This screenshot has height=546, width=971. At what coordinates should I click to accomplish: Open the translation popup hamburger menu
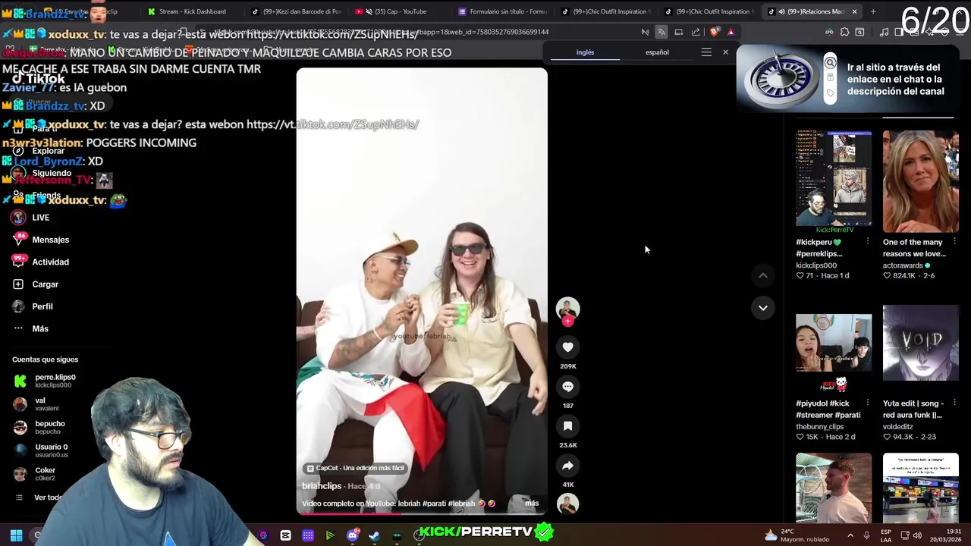pyautogui.click(x=706, y=52)
